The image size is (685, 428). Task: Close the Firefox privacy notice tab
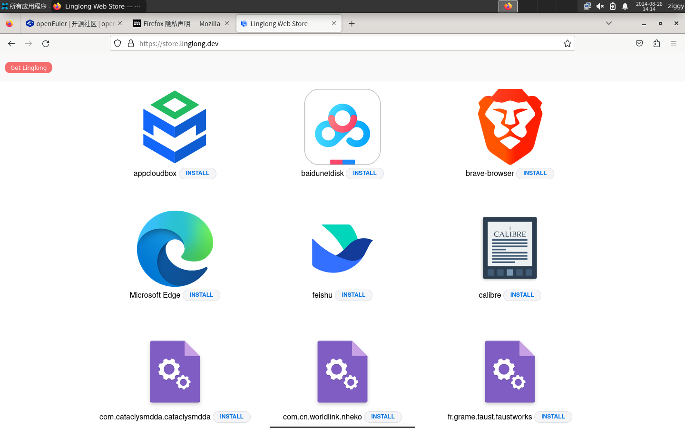[227, 23]
